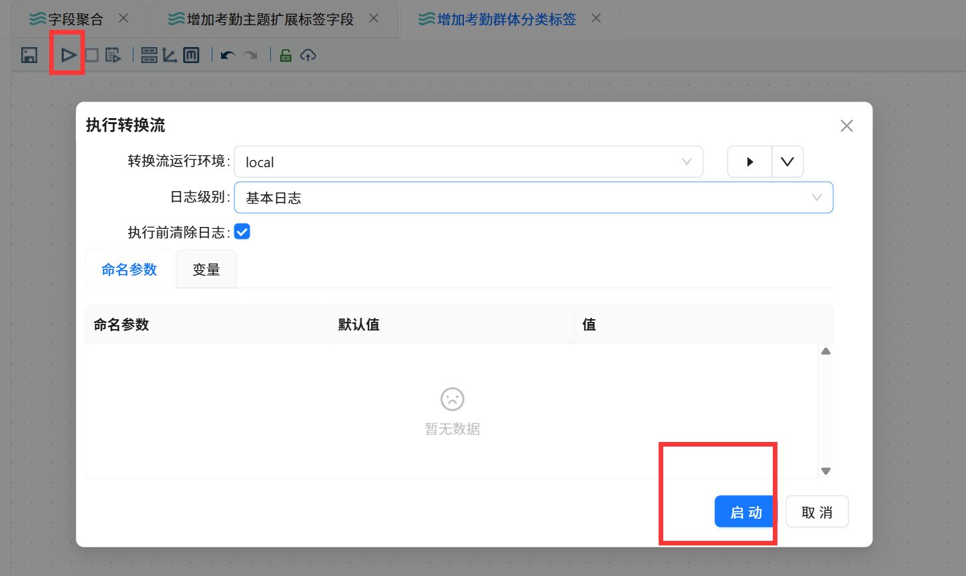Click the 命名参数 column header
Screen dimensions: 966x576
coord(207,324)
